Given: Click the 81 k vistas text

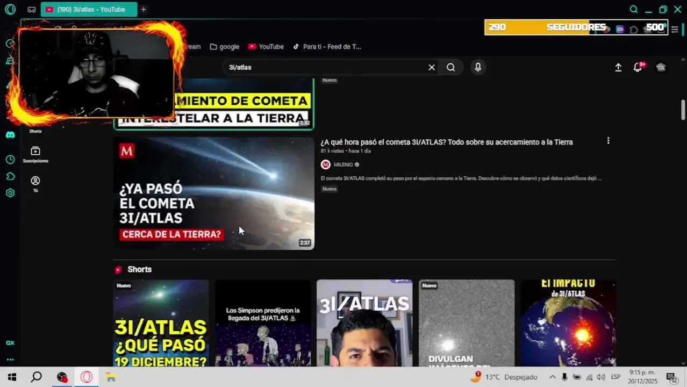Looking at the screenshot, I should point(333,151).
